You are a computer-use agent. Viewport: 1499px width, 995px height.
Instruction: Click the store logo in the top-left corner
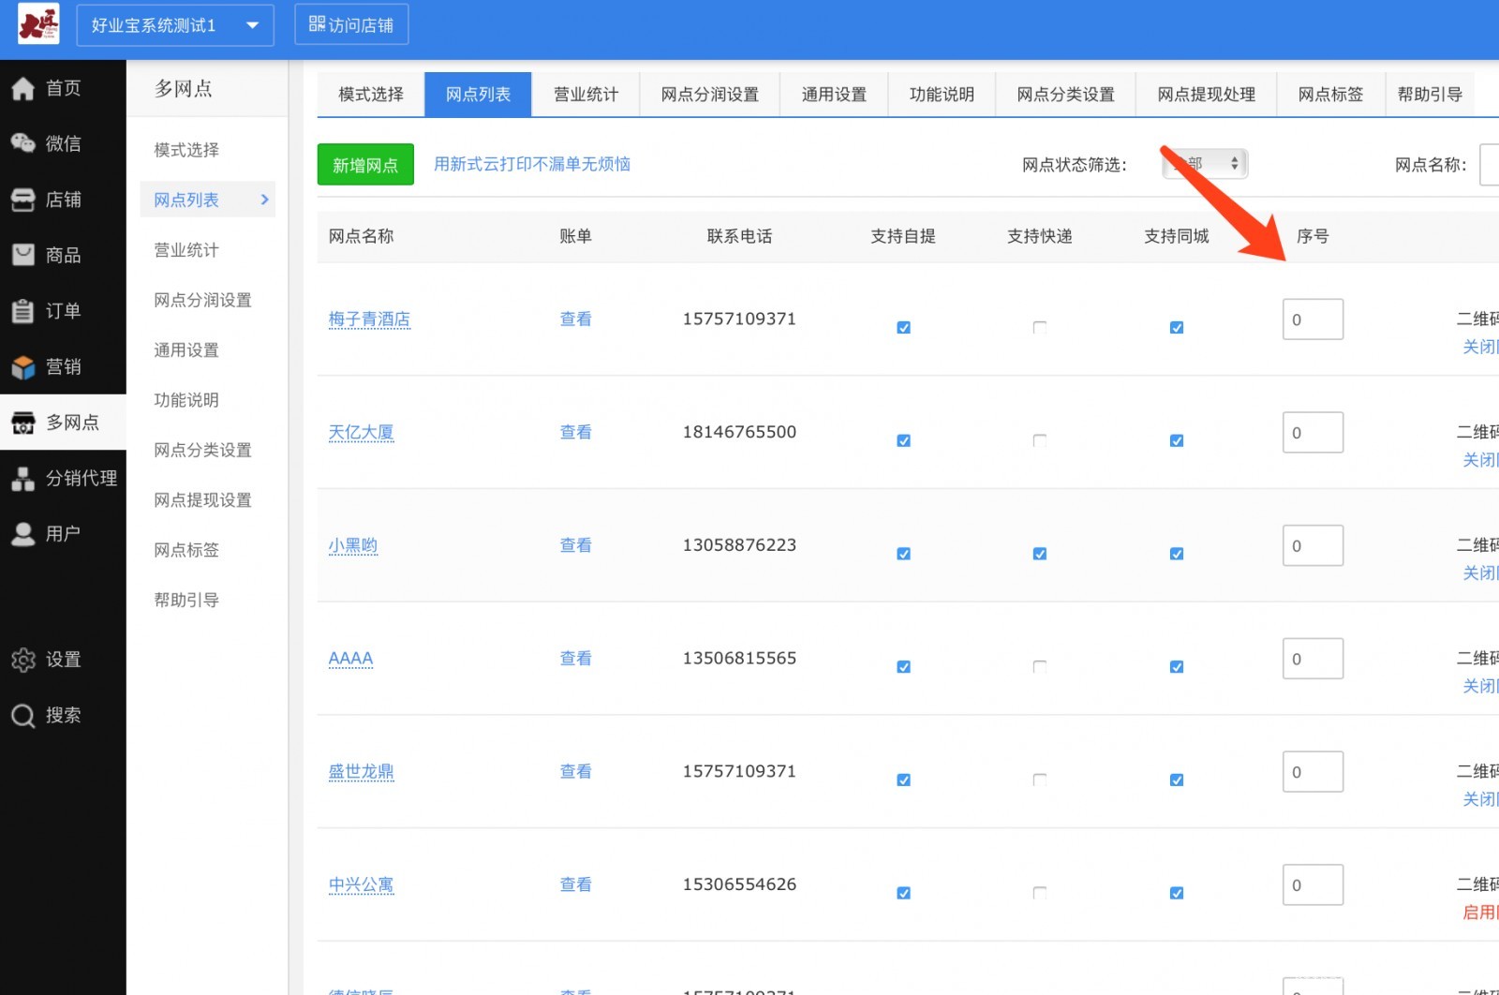[38, 24]
